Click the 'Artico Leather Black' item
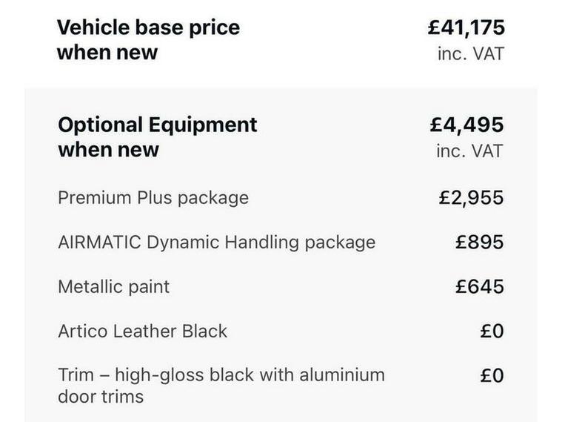562x422 pixels. 142,332
